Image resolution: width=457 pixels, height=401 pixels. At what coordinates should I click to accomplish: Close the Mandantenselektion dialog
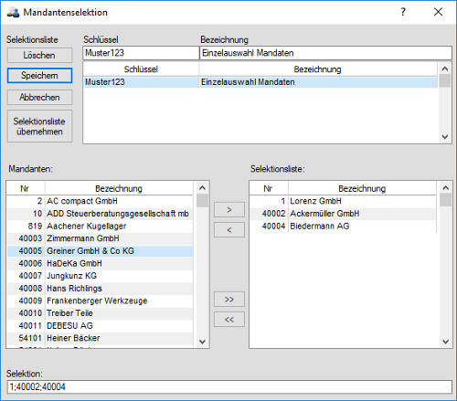pyautogui.click(x=438, y=12)
